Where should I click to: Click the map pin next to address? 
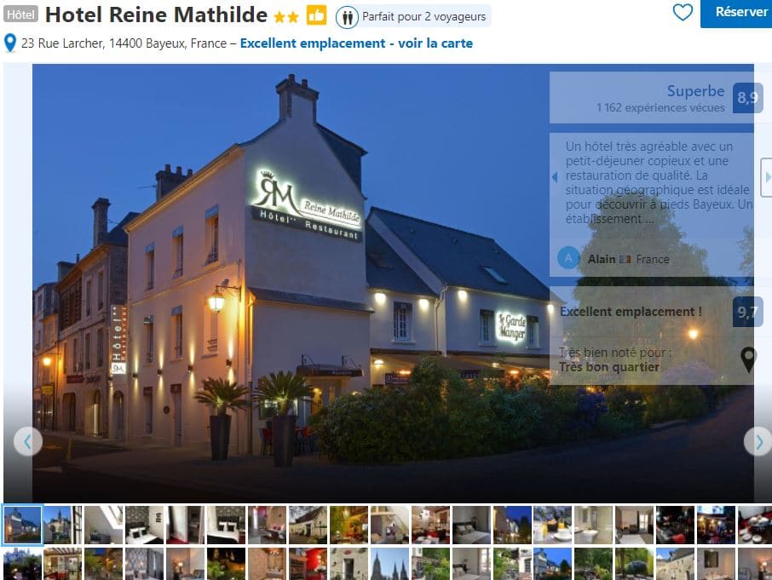point(10,43)
